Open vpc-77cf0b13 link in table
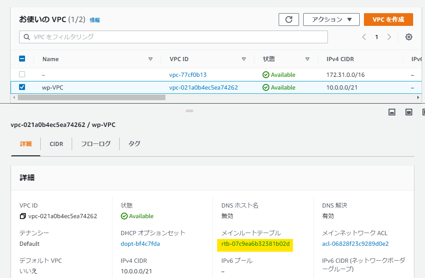 point(188,75)
